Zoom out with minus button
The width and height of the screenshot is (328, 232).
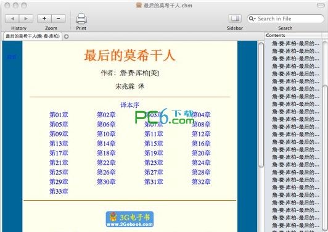click(x=59, y=19)
